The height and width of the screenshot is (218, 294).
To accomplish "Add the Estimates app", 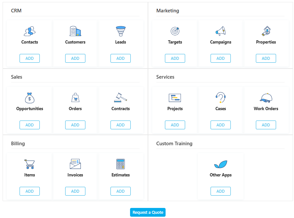I will 121,191.
